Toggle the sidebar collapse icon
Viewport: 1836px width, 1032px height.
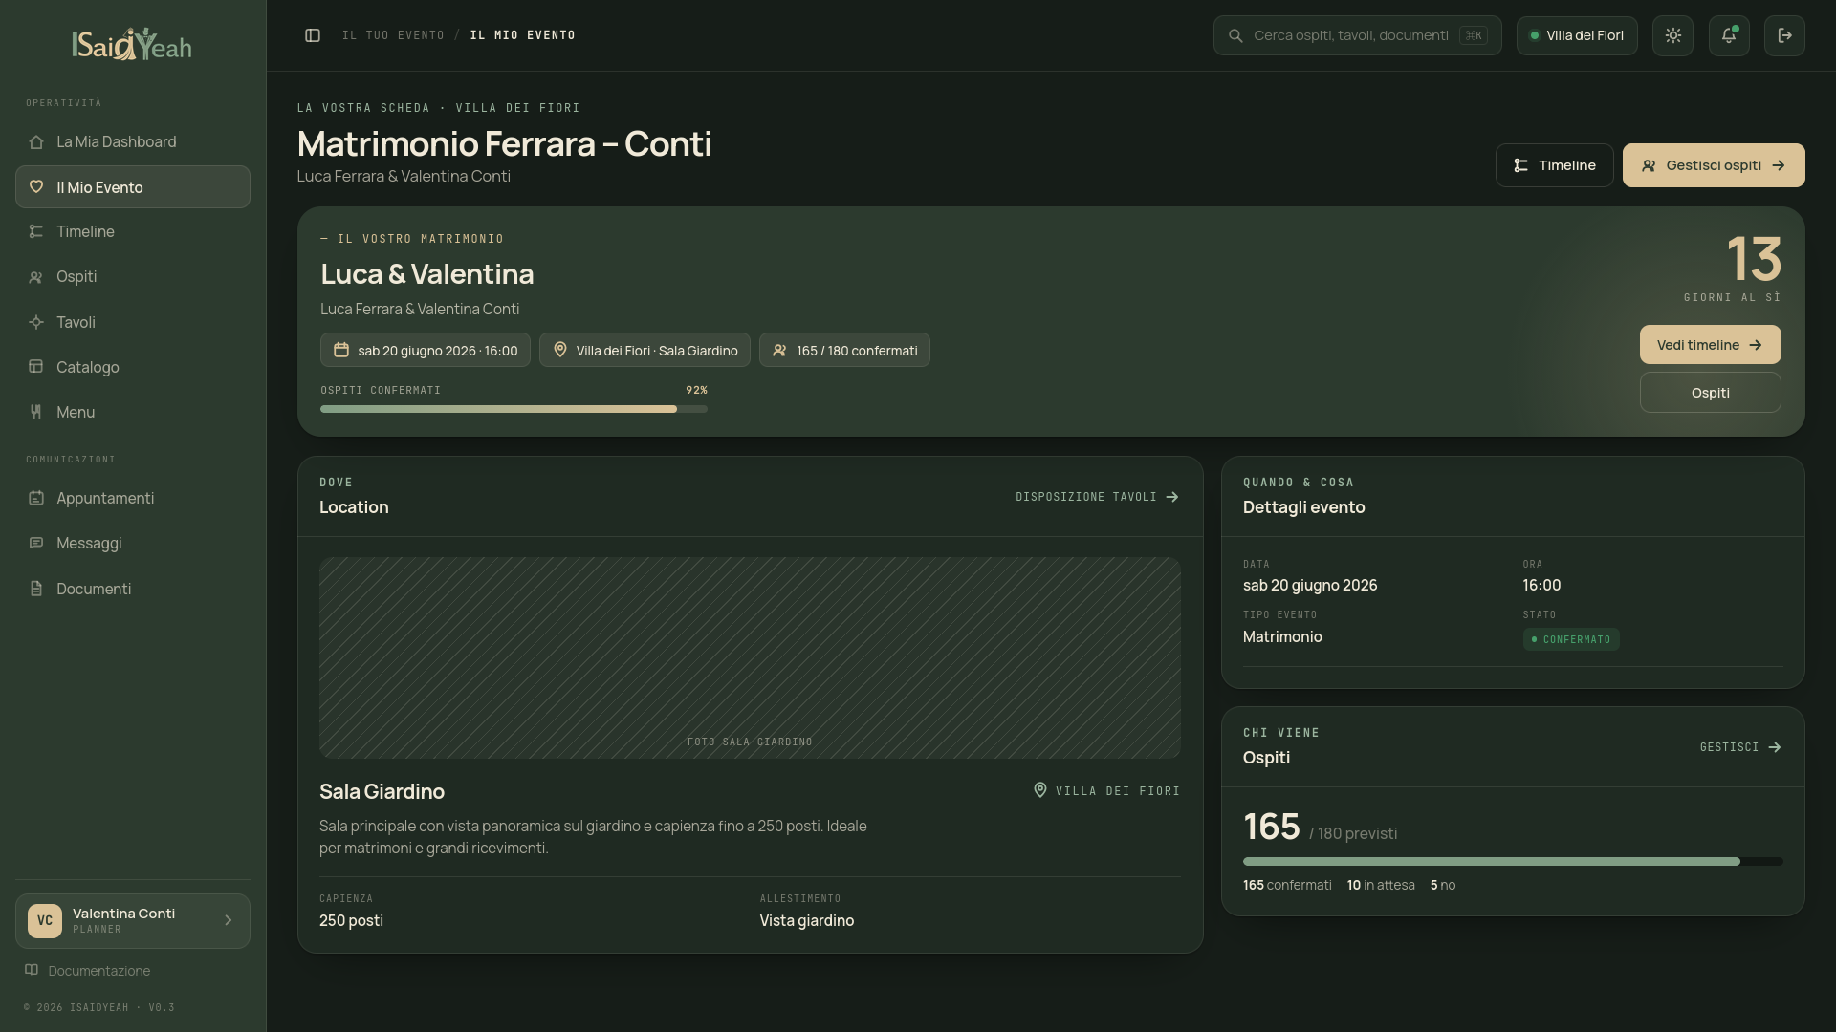(x=313, y=35)
